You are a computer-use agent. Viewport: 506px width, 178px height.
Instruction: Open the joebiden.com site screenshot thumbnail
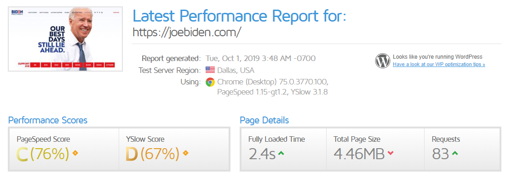click(65, 39)
